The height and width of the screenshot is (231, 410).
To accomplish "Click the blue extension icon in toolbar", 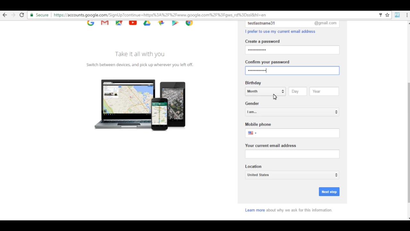I will pyautogui.click(x=397, y=15).
